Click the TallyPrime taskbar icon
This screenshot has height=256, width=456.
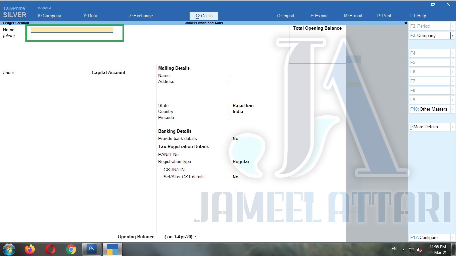tap(112, 249)
